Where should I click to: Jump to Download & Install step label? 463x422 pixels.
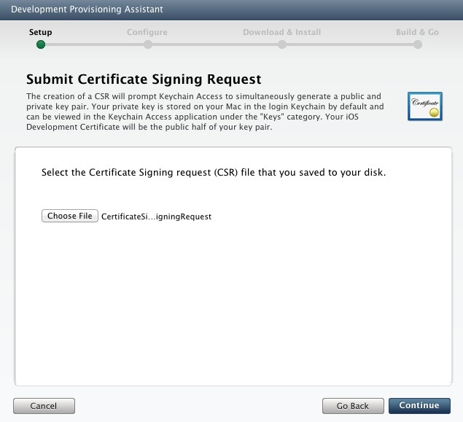(x=281, y=32)
